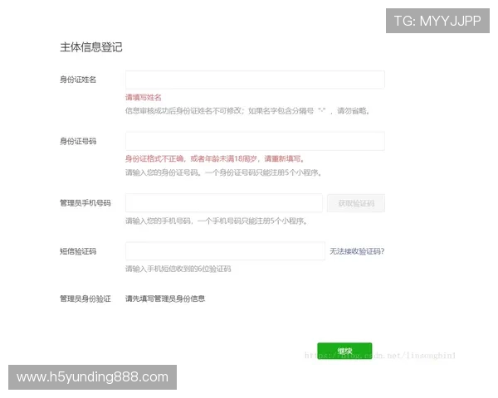Click the 身份证格式不正确 error text
Viewport: 498px width, 398px height.
215,158
